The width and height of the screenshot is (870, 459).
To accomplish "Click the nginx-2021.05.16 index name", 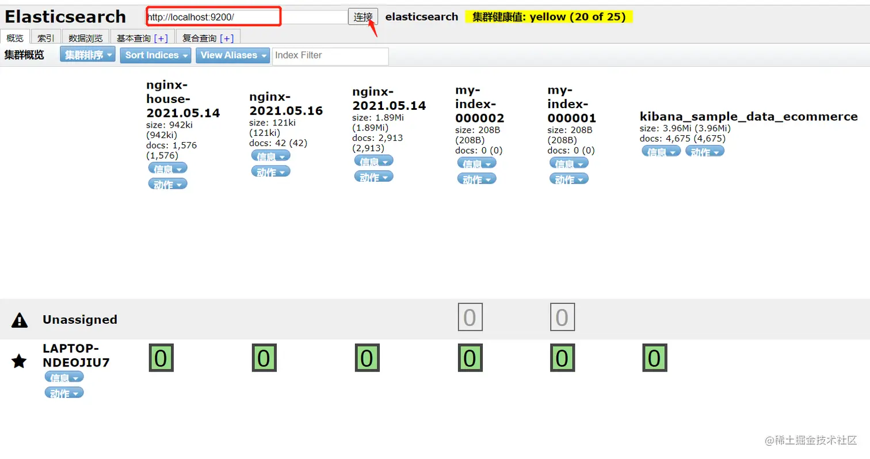I will 286,104.
